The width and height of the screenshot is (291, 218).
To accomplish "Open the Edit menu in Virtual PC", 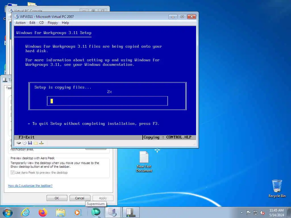I will click(x=32, y=23).
